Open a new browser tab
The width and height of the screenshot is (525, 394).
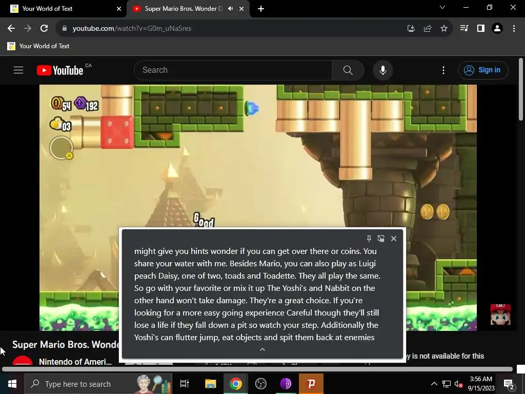(x=261, y=9)
